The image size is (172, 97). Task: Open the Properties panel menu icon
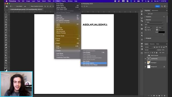pos(167,11)
